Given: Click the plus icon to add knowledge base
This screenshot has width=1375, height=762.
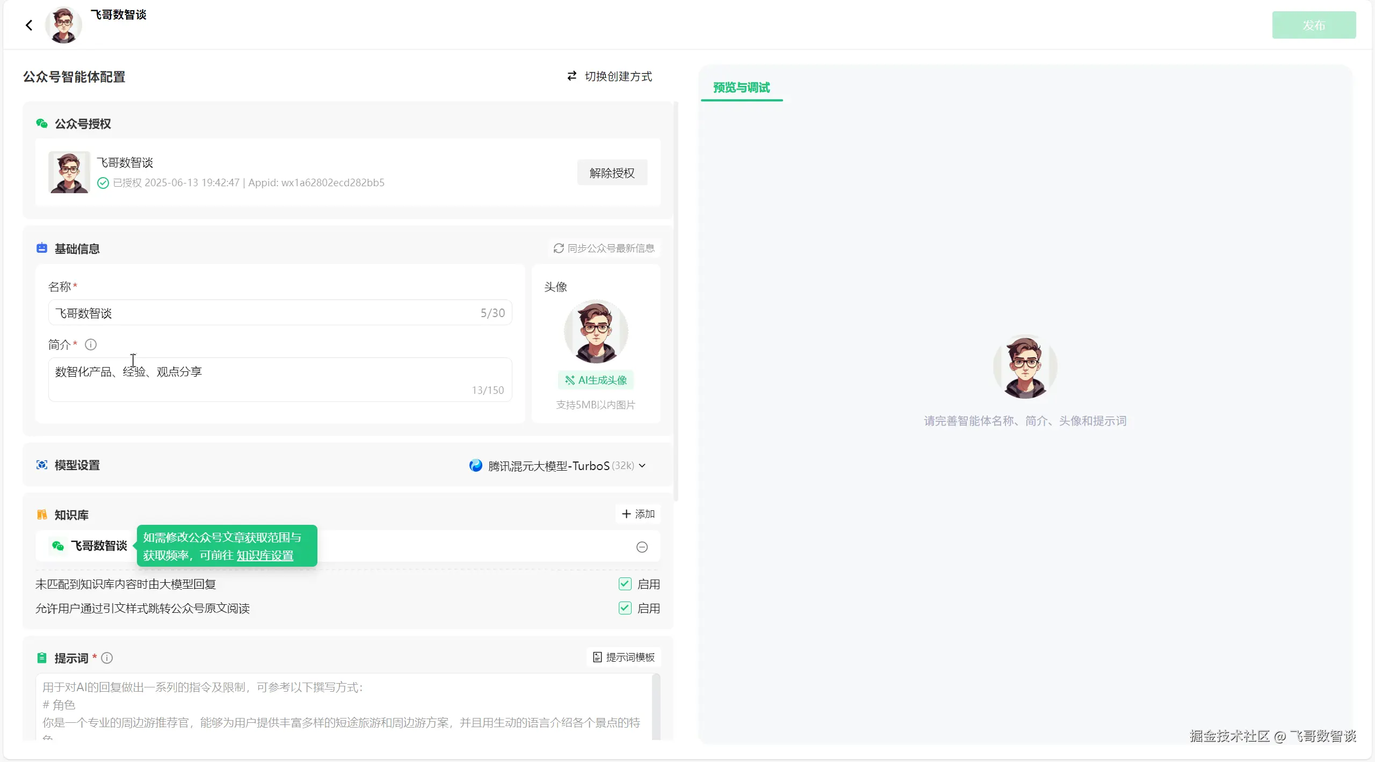Looking at the screenshot, I should click(x=626, y=514).
